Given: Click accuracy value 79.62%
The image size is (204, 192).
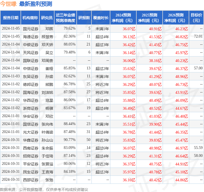Looking at the screenshot, I should [x=70, y=29].
